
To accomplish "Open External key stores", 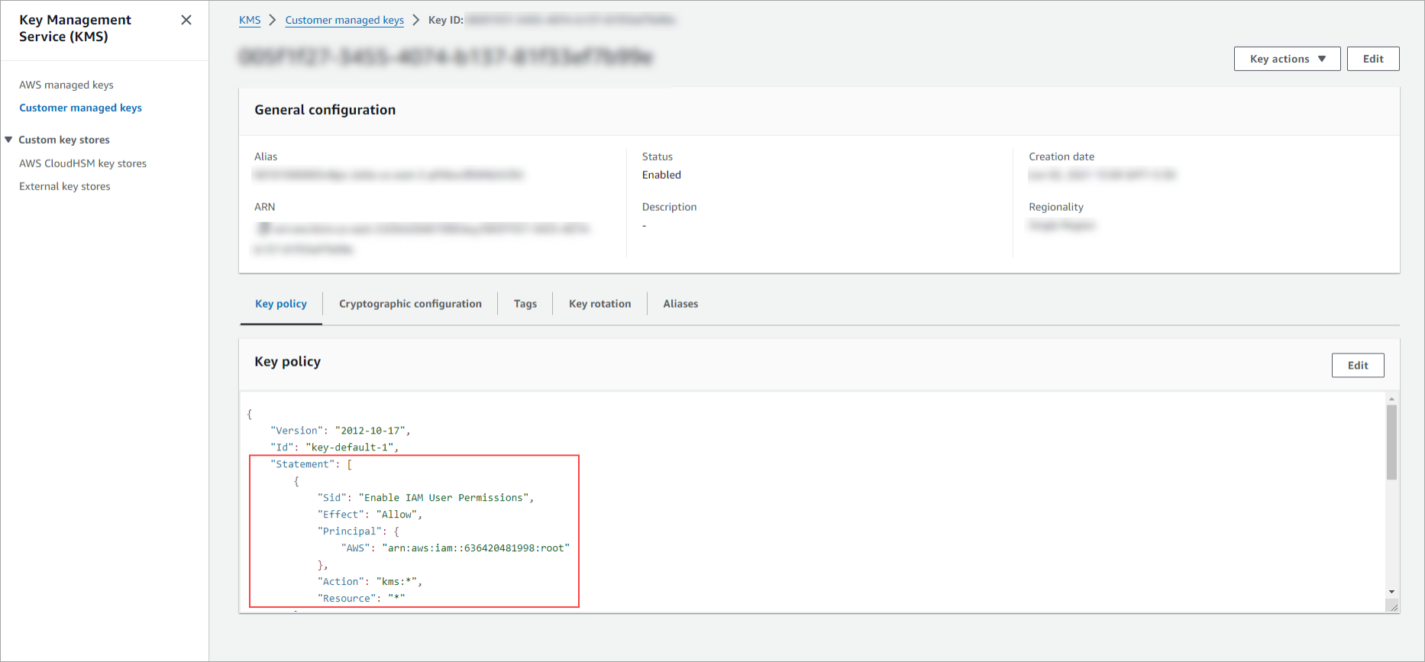I will tap(65, 186).
